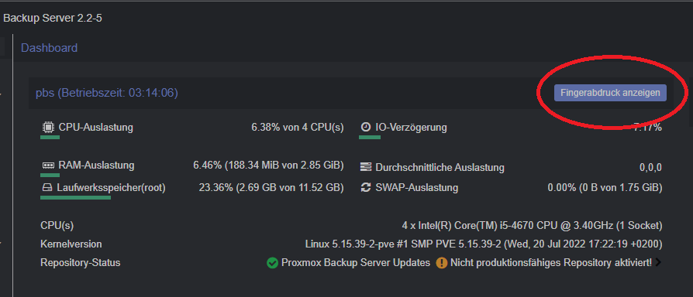This screenshot has width=693, height=297.
Task: Click the IO-Verzögerung clock icon
Action: [366, 128]
